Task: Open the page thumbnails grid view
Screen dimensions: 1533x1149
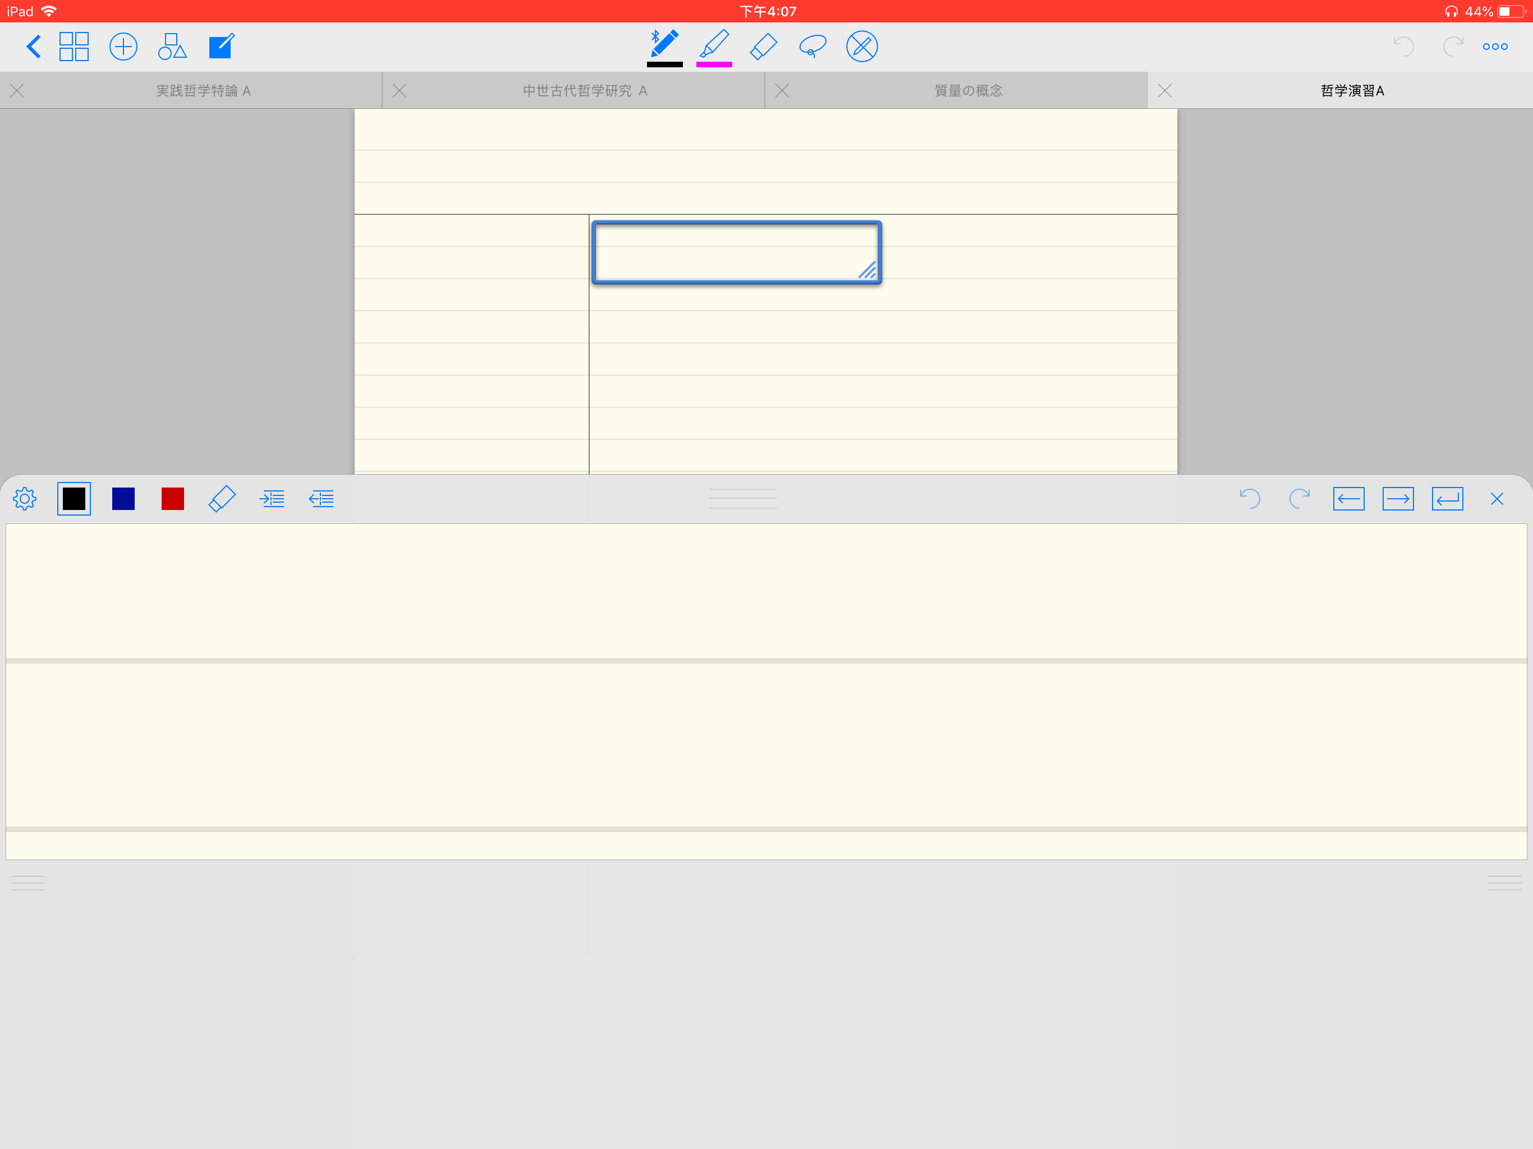Action: coord(74,47)
